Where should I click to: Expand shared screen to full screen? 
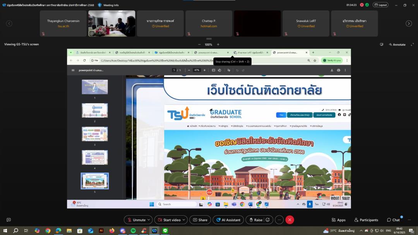[412, 45]
